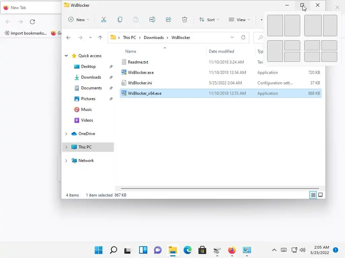345x258 pixels.
Task: Click the Share icon in toolbar
Action: click(168, 19)
